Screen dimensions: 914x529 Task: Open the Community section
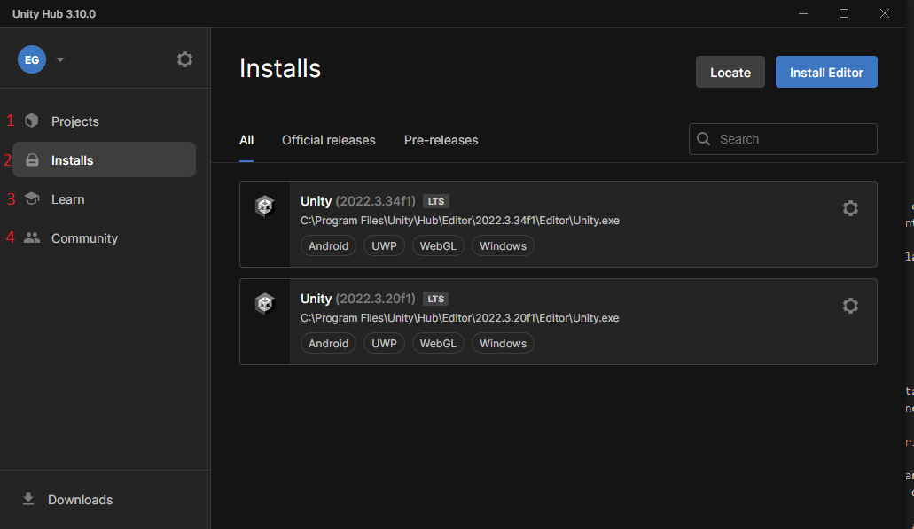pyautogui.click(x=84, y=237)
